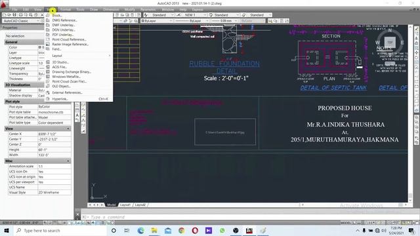
Task: Click the volume icon in system tray
Action: tap(384, 230)
